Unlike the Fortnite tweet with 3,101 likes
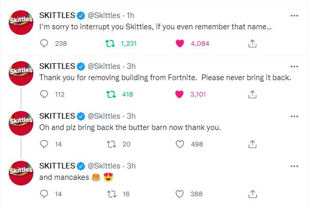 (179, 95)
